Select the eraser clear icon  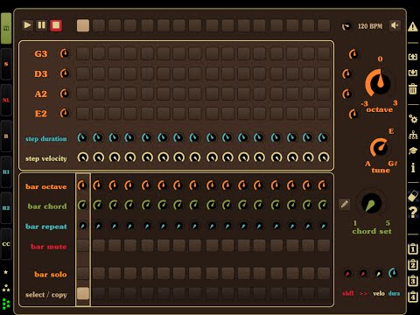click(x=413, y=196)
